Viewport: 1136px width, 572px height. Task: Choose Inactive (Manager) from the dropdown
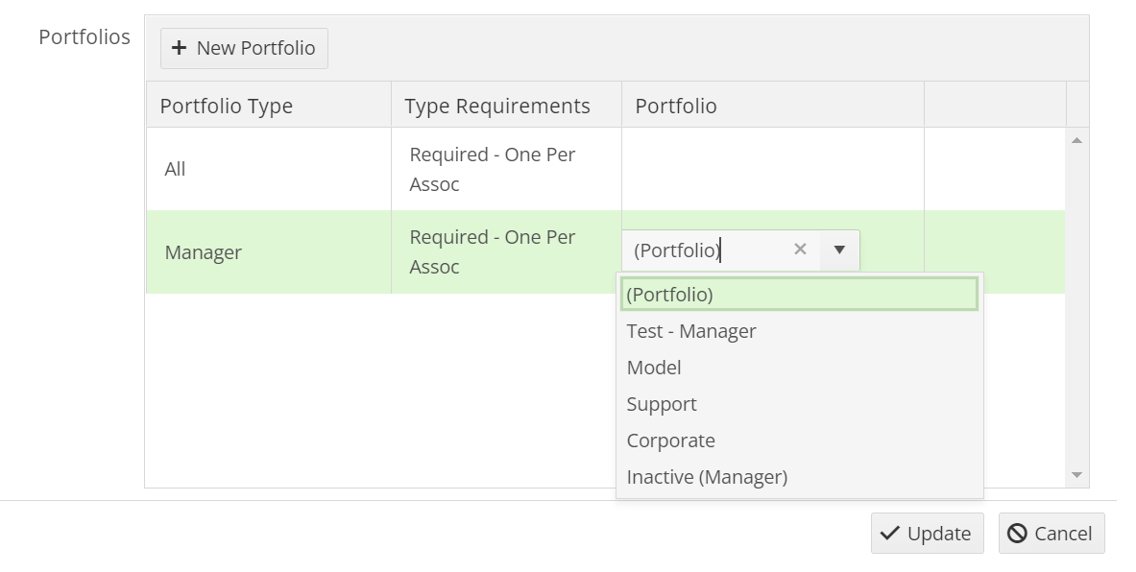(x=706, y=477)
